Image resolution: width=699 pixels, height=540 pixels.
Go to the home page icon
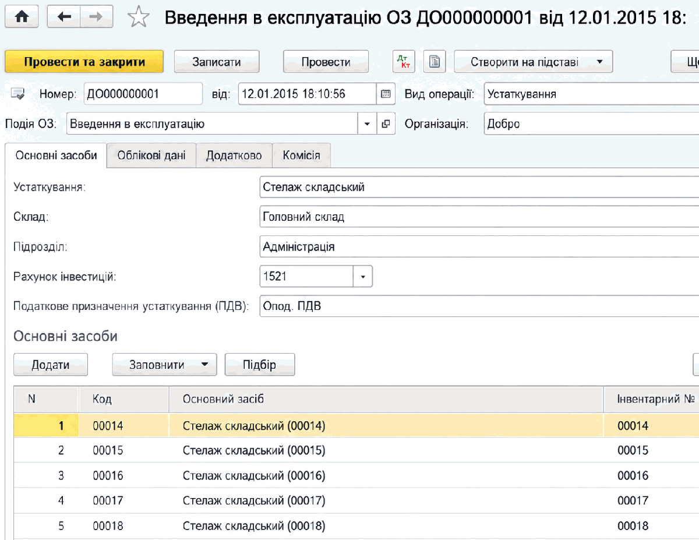(22, 17)
